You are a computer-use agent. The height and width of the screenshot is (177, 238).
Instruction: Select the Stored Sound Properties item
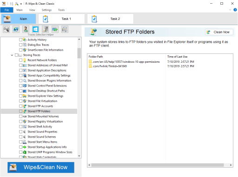pyautogui.click(x=42, y=131)
